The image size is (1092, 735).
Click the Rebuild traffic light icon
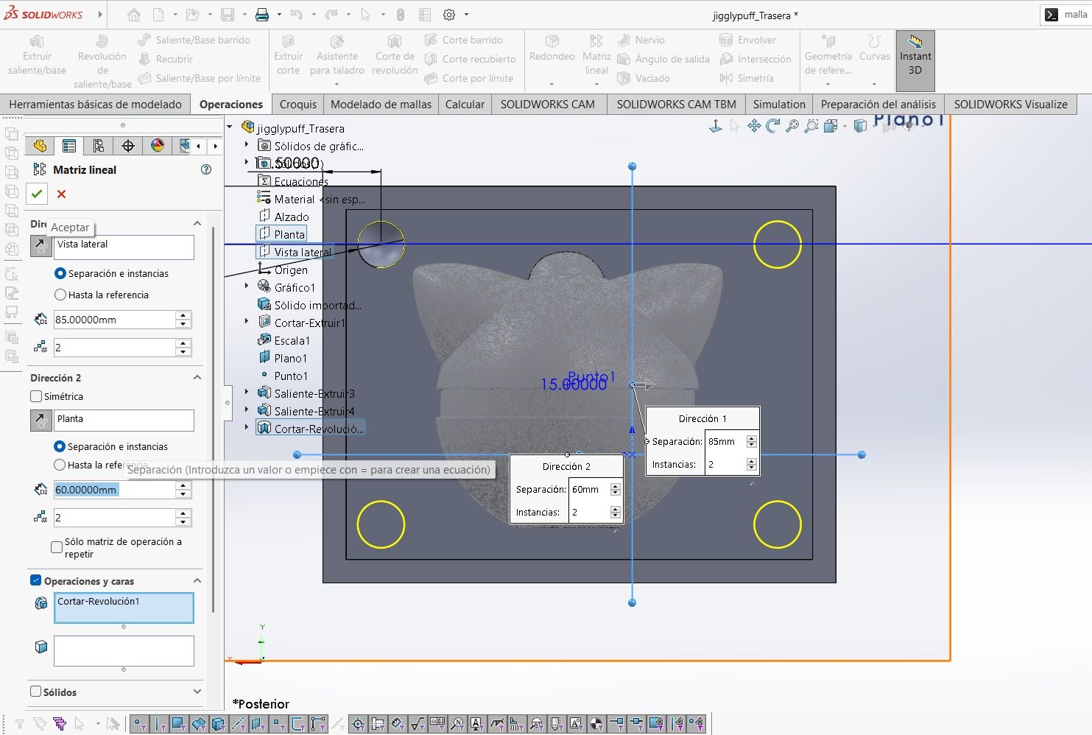(401, 15)
